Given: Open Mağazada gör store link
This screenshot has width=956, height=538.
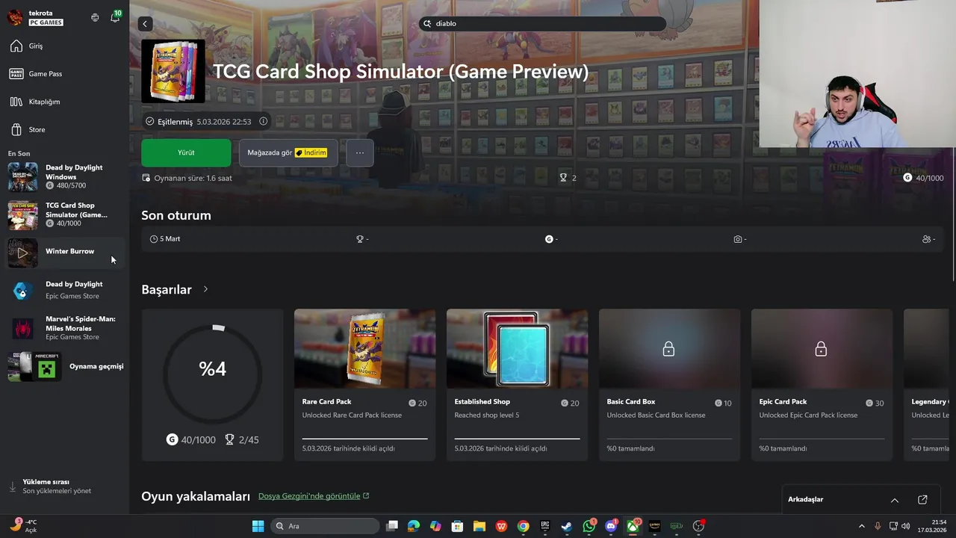Looking at the screenshot, I should click(x=288, y=152).
